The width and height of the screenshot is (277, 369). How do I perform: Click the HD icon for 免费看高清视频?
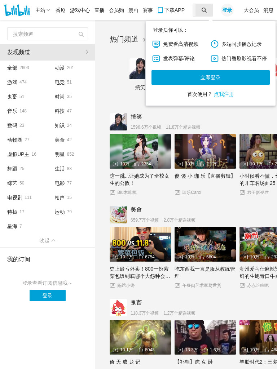coord(156,44)
